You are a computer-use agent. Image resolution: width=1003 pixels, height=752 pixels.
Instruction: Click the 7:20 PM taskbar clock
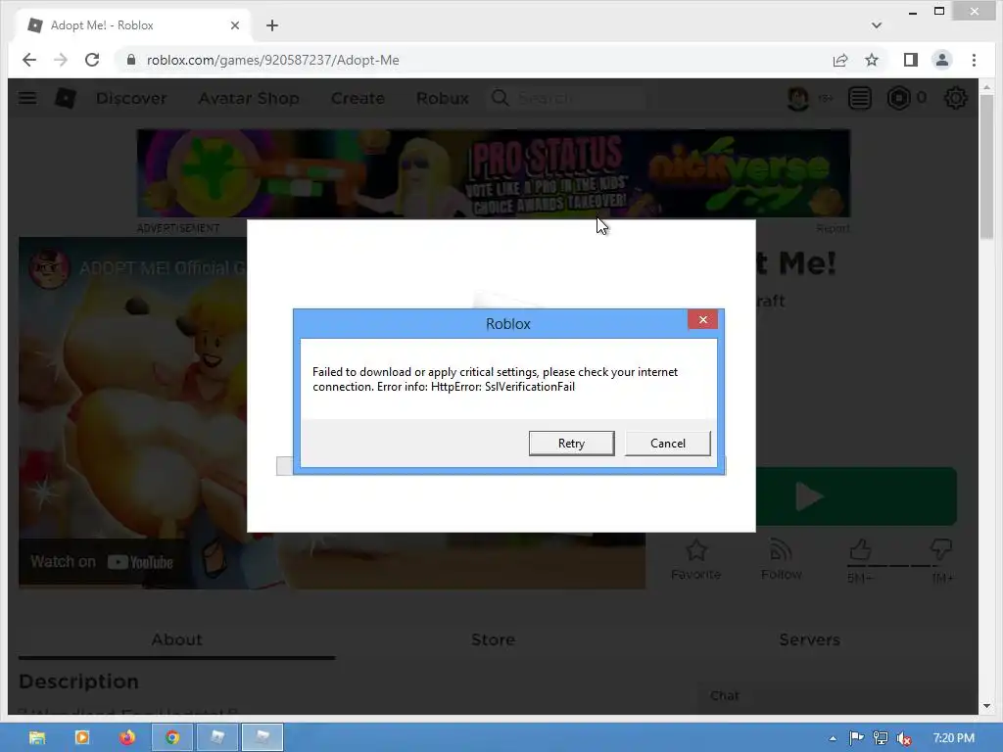[953, 738]
